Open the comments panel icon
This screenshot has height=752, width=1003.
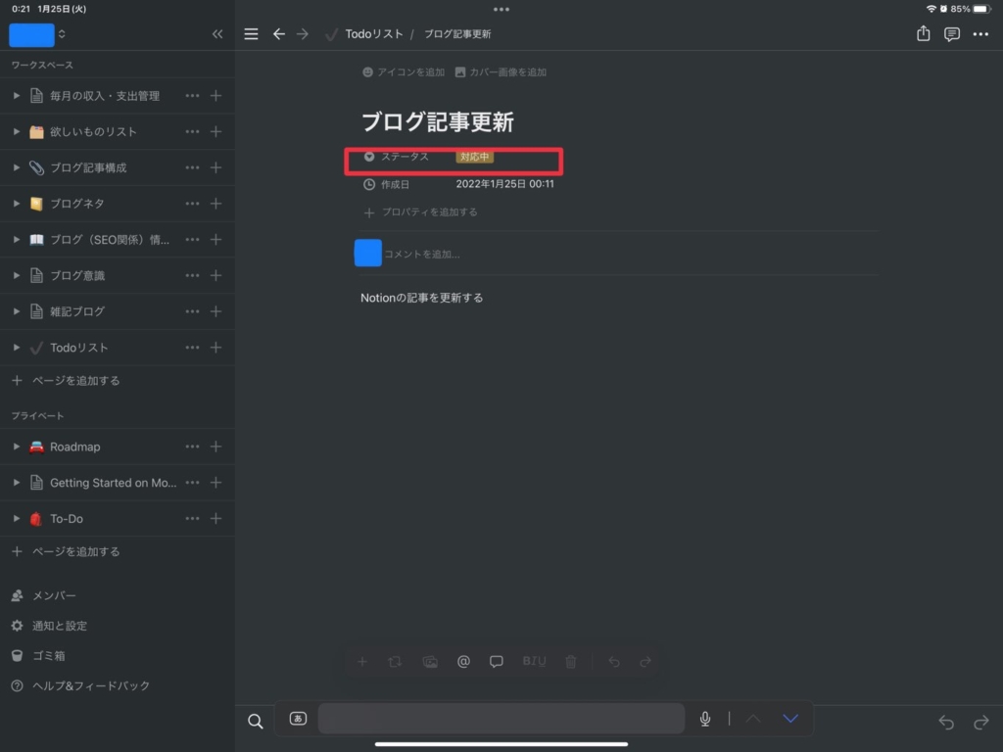(952, 34)
